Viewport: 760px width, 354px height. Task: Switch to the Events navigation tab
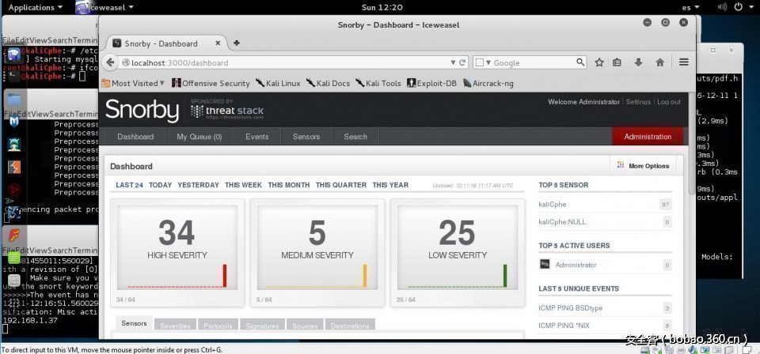(256, 137)
